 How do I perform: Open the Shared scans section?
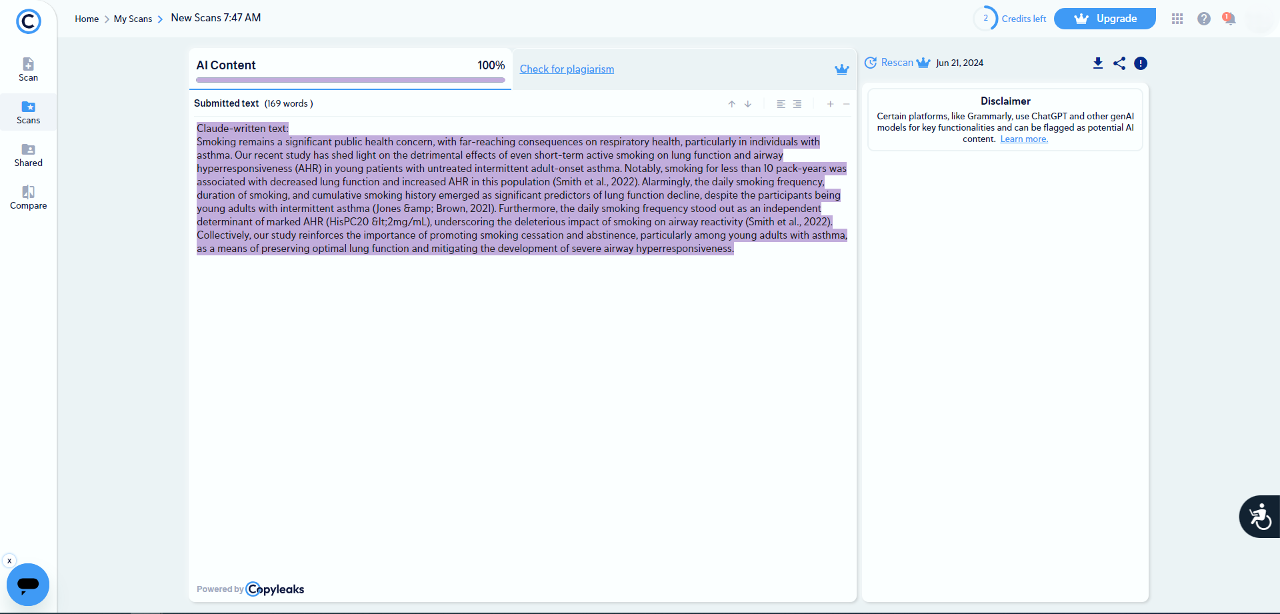[x=28, y=154]
